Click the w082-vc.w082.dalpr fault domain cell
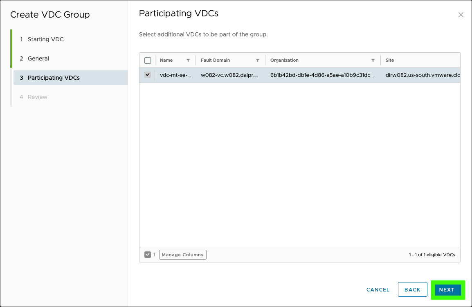The image size is (472, 307). pyautogui.click(x=229, y=75)
